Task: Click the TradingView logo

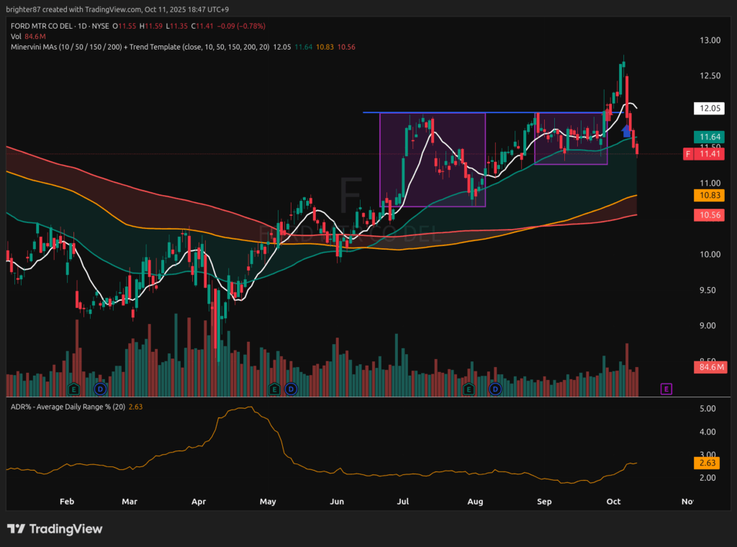Action: (x=55, y=529)
